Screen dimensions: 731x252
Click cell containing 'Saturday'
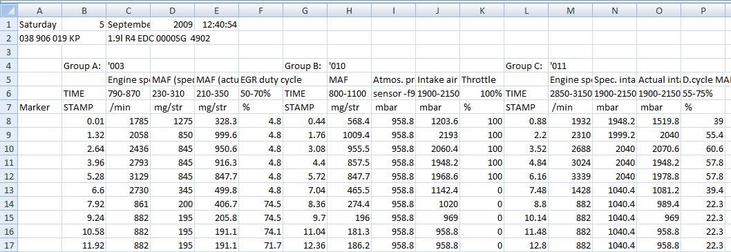39,25
